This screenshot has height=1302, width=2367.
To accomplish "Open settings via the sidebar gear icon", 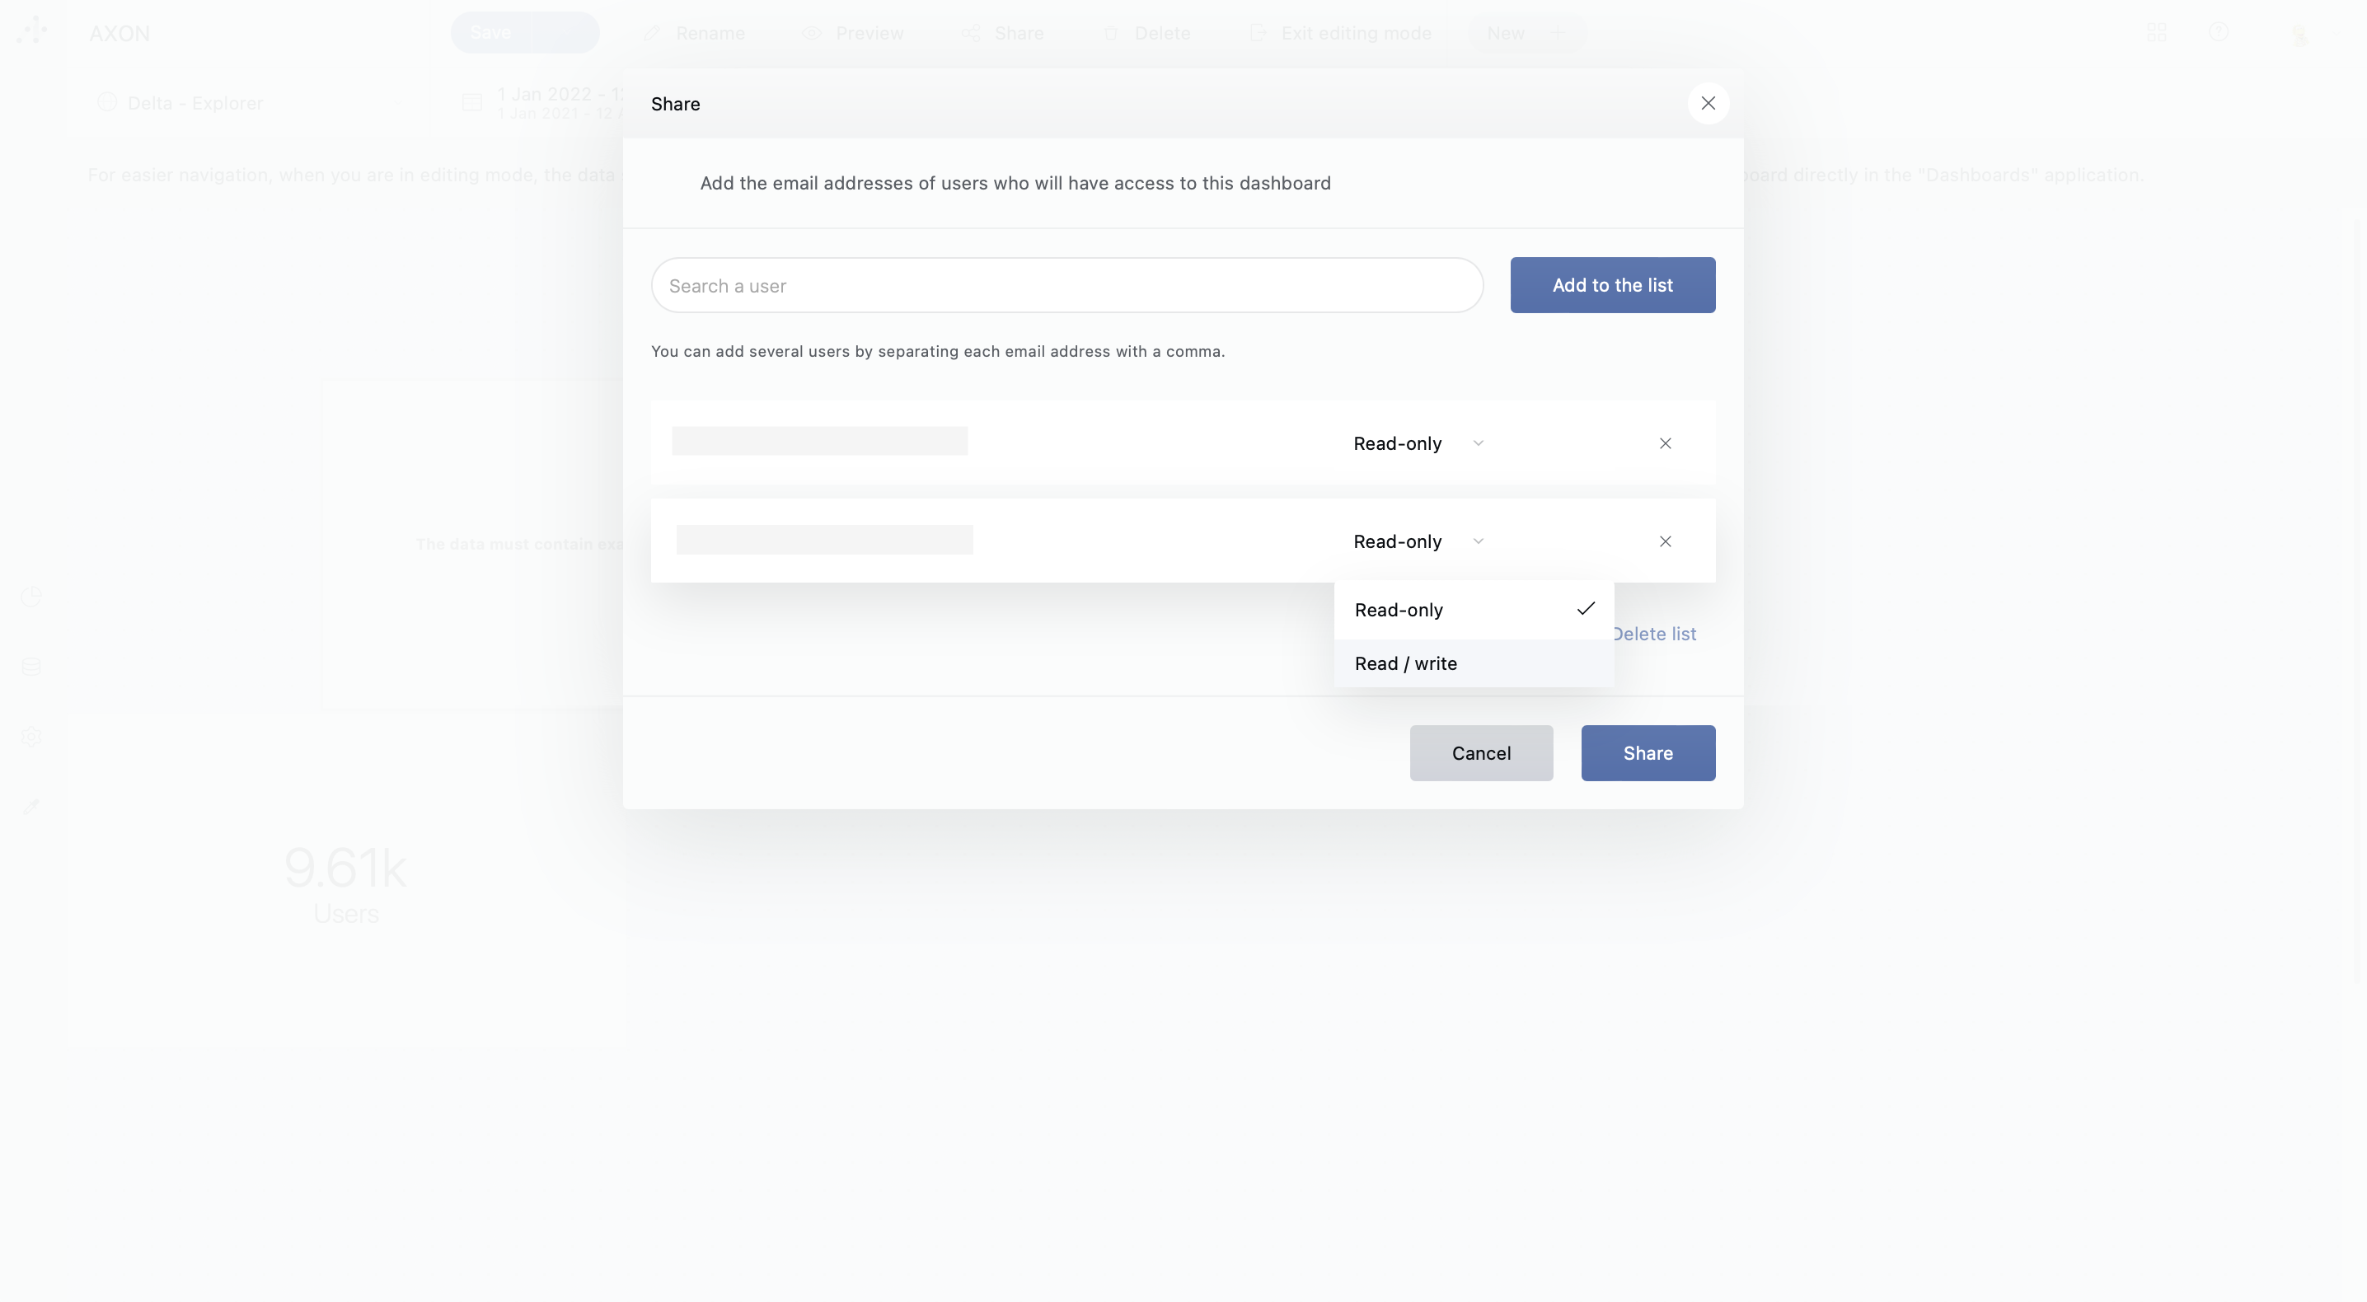I will click(x=31, y=736).
